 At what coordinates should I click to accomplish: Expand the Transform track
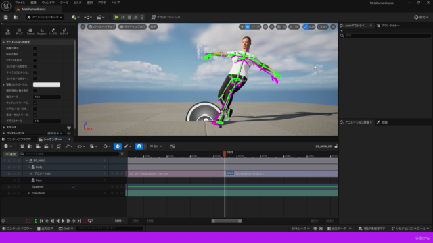pyautogui.click(x=29, y=194)
